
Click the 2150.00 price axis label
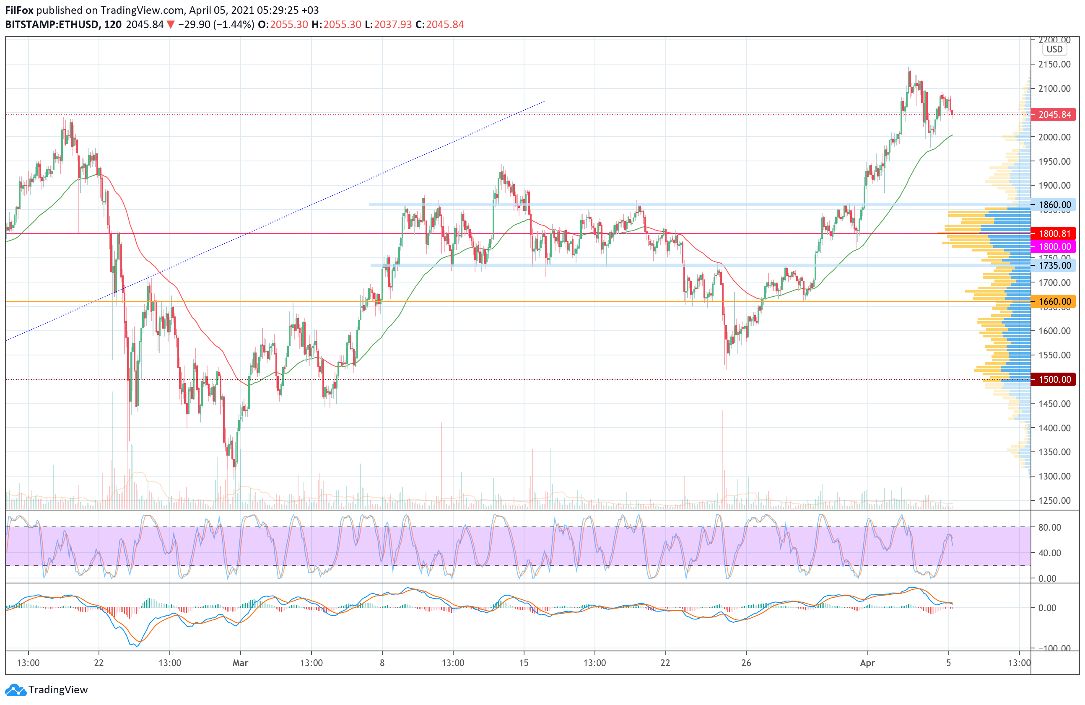1054,64
